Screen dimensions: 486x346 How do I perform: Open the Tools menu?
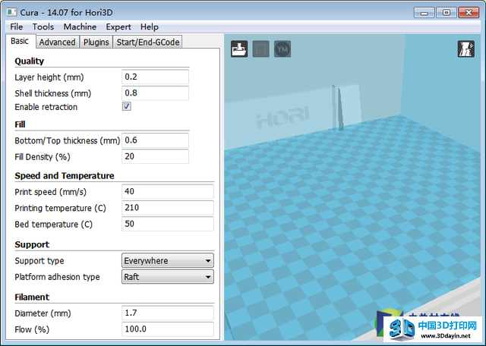tap(43, 27)
